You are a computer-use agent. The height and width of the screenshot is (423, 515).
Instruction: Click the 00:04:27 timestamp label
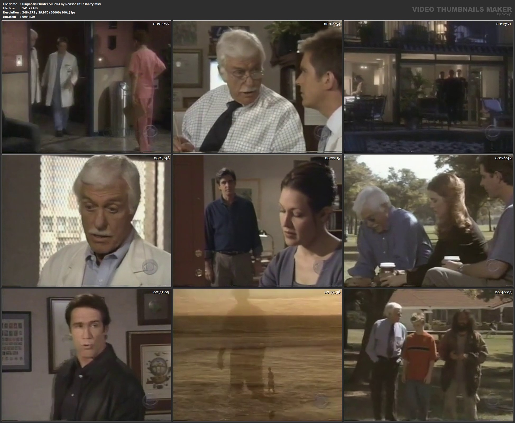pos(161,24)
